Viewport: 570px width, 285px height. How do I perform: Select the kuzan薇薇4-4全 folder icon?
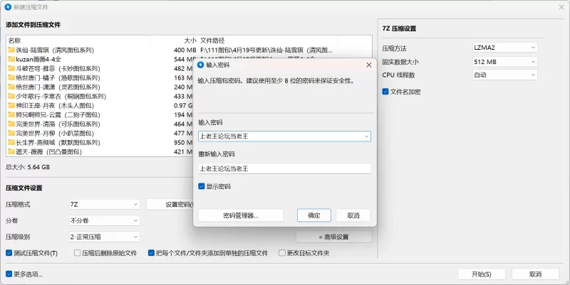[x=11, y=60]
